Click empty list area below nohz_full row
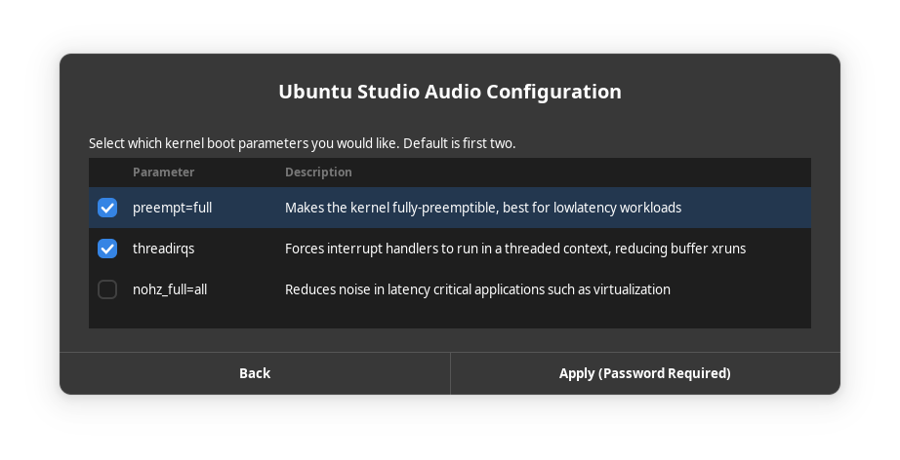The width and height of the screenshot is (900, 460). click(449, 318)
